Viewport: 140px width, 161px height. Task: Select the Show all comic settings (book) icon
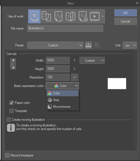71,16
